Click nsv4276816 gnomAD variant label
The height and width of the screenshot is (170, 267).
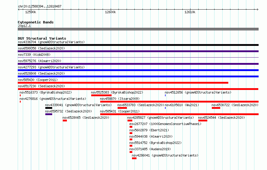53,99
